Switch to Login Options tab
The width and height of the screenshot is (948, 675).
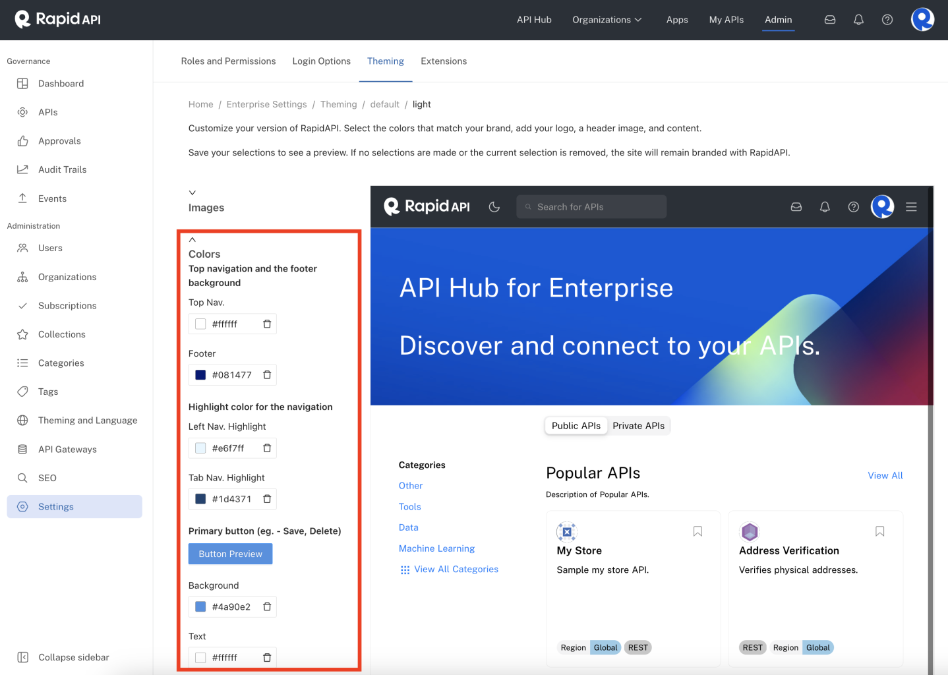(x=322, y=61)
